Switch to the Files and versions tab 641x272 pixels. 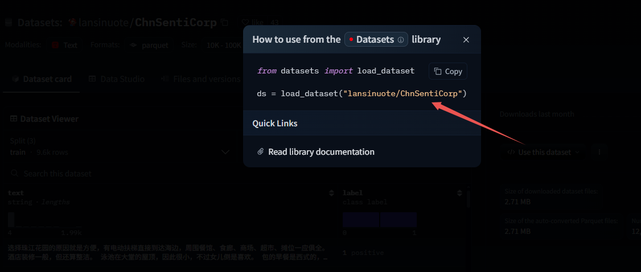(200, 79)
